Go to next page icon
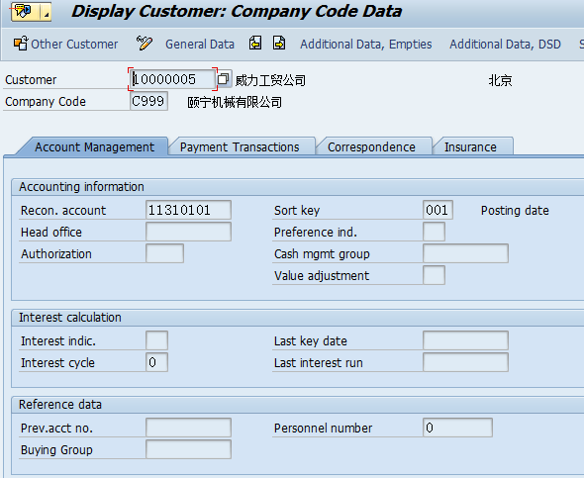The width and height of the screenshot is (584, 478). [x=279, y=44]
